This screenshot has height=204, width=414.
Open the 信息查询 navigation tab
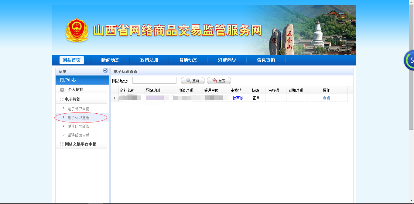266,60
